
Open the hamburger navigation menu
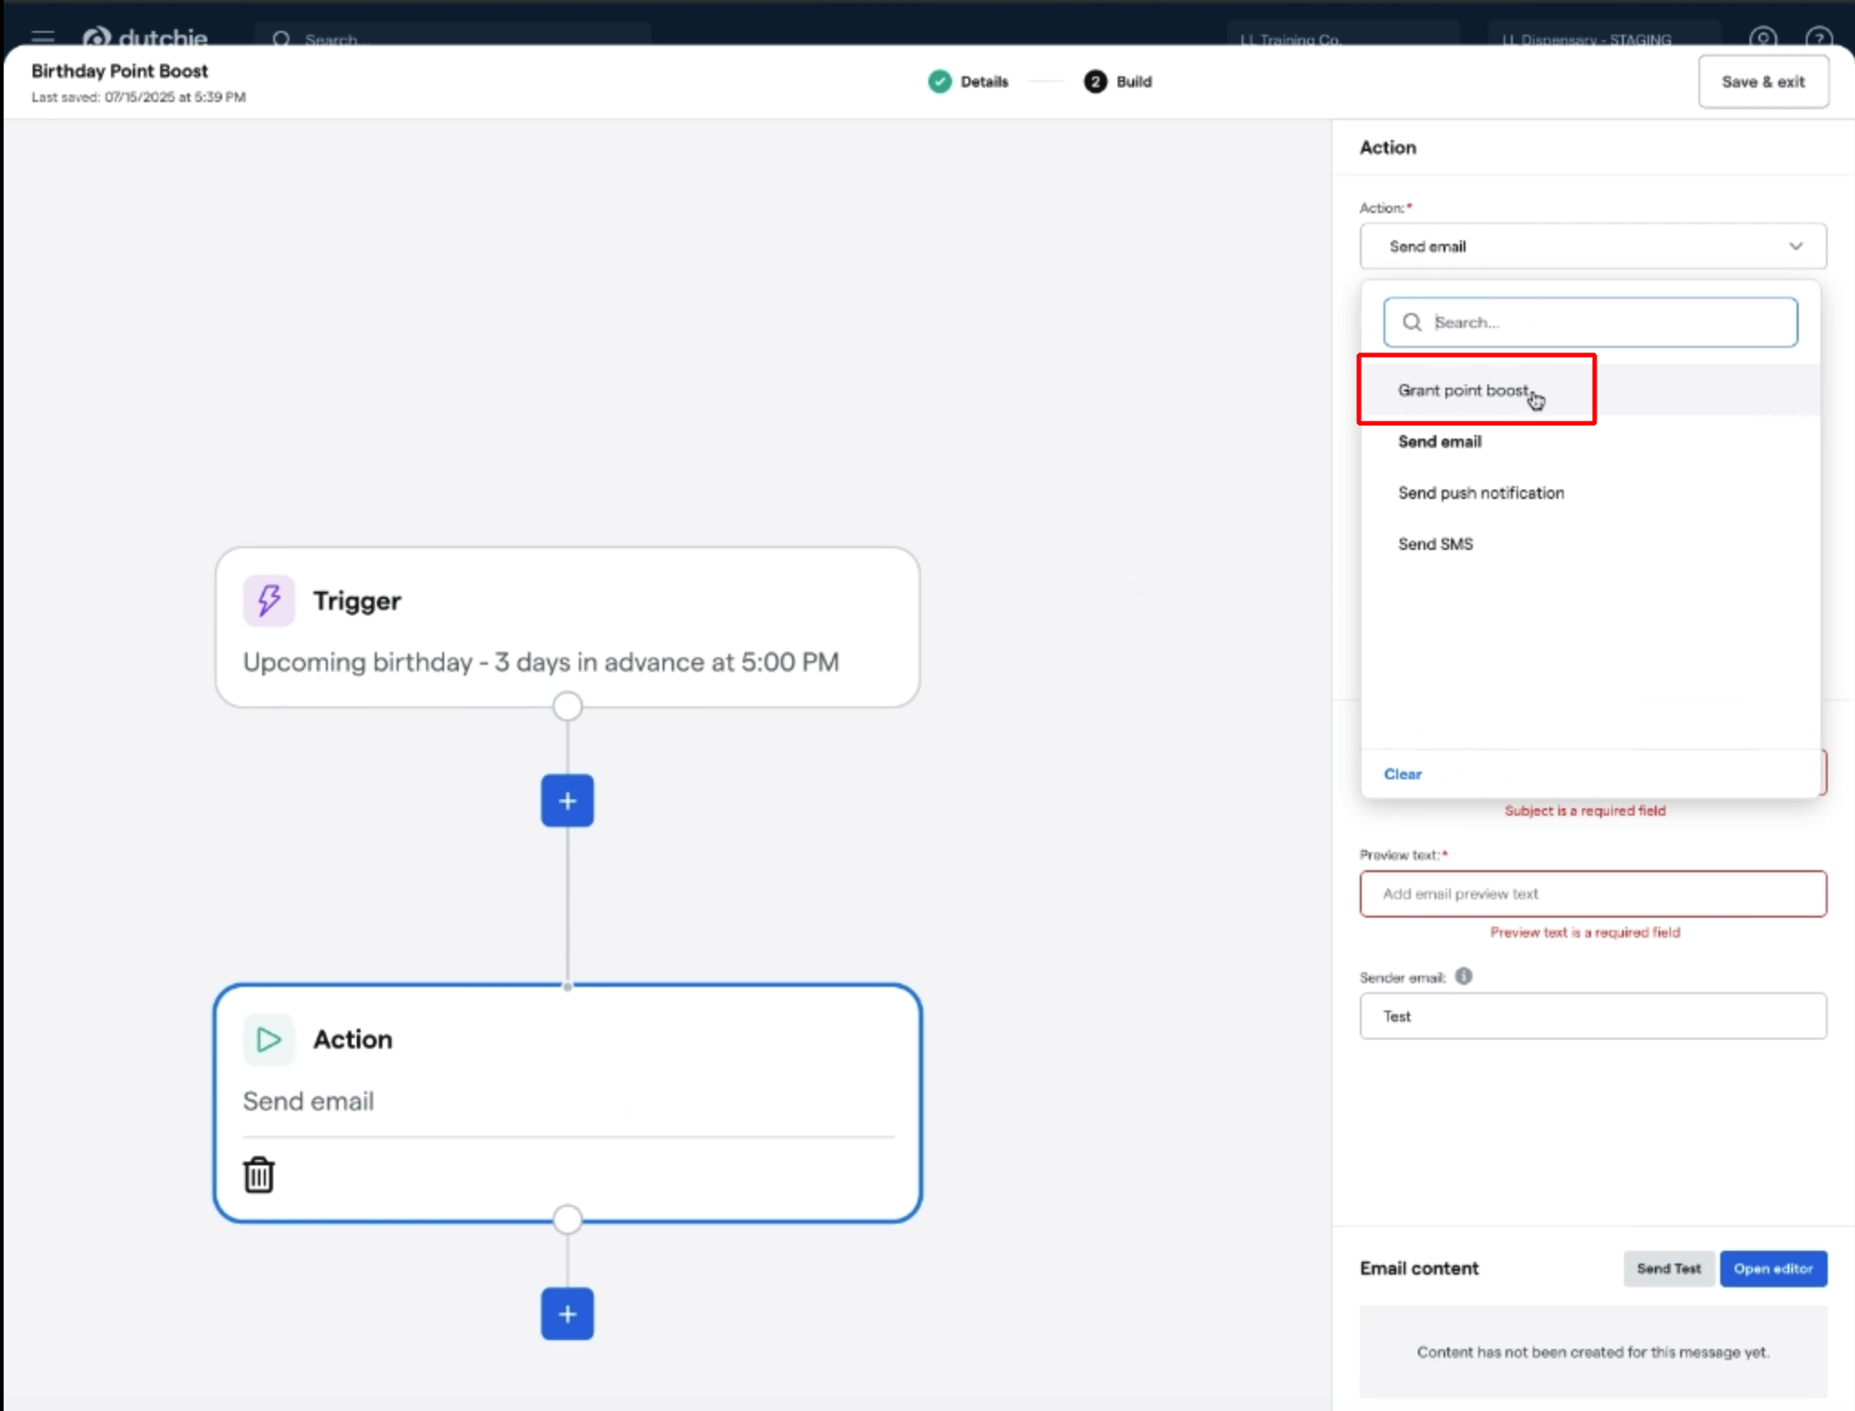coord(43,37)
